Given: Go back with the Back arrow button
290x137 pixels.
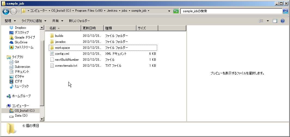Looking at the screenshot, I should 6,11.
